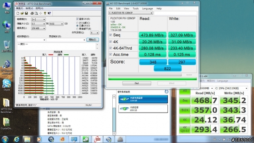Open the Language menu in AS SSD Benchmark
This screenshot has width=254, height=143.
[147, 8]
